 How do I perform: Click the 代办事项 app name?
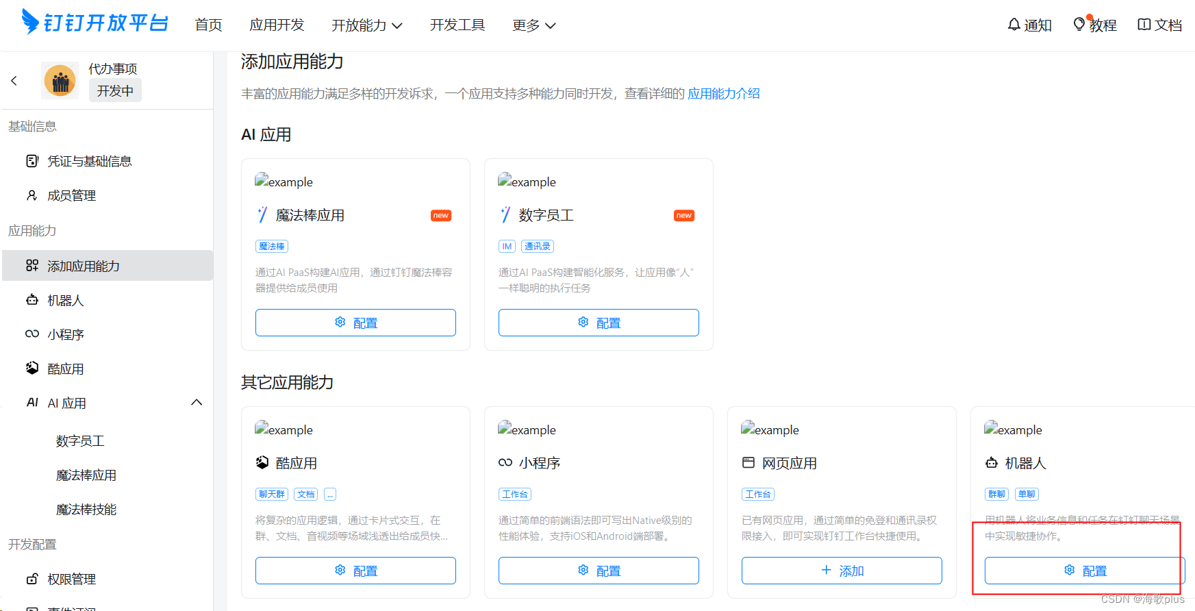(113, 68)
